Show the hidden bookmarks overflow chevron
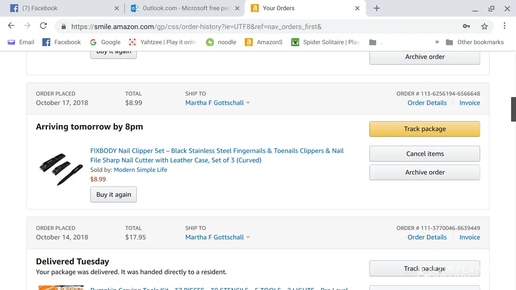This screenshot has width=516, height=290. pyautogui.click(x=437, y=42)
